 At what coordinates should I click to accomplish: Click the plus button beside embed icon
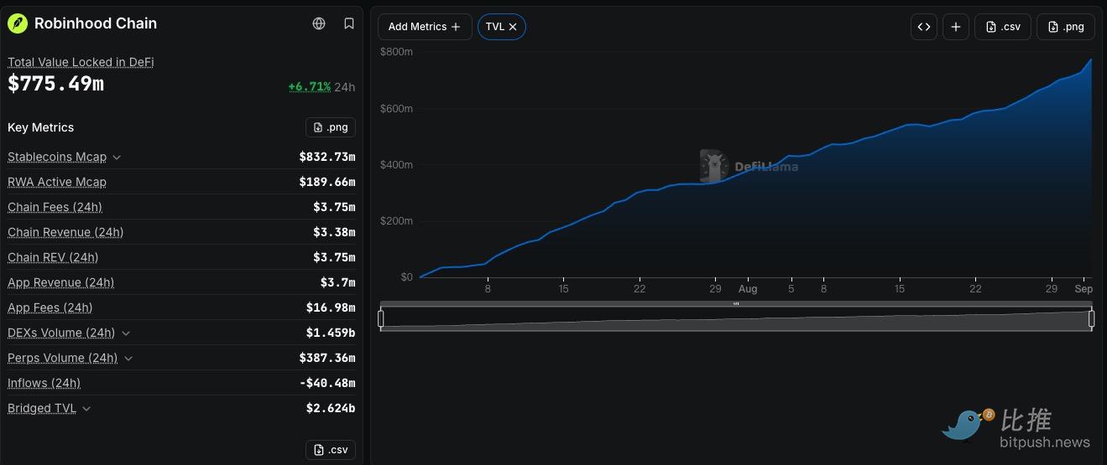tap(956, 27)
